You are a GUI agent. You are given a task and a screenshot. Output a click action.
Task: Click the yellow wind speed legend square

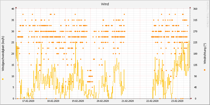coord(3,79)
